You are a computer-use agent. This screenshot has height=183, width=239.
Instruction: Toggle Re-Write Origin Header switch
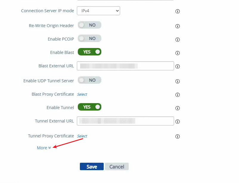89,25
